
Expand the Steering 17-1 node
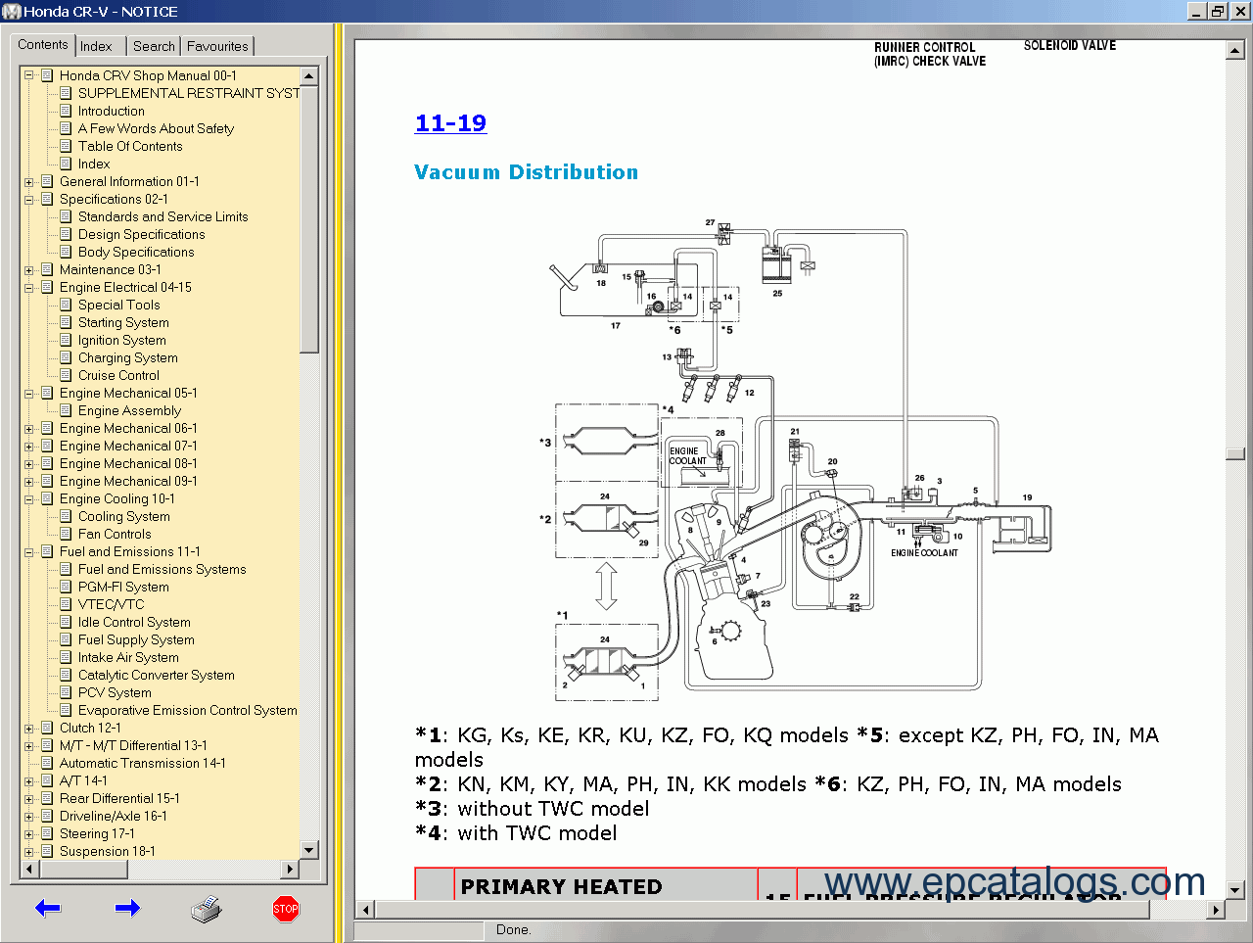[x=29, y=834]
